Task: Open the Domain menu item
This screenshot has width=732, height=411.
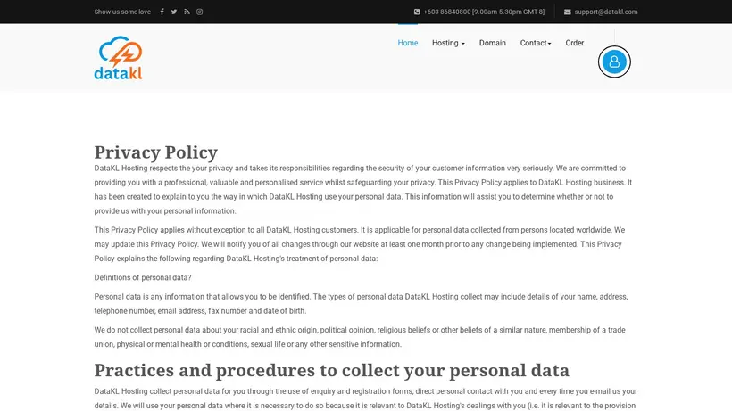Action: pos(493,43)
